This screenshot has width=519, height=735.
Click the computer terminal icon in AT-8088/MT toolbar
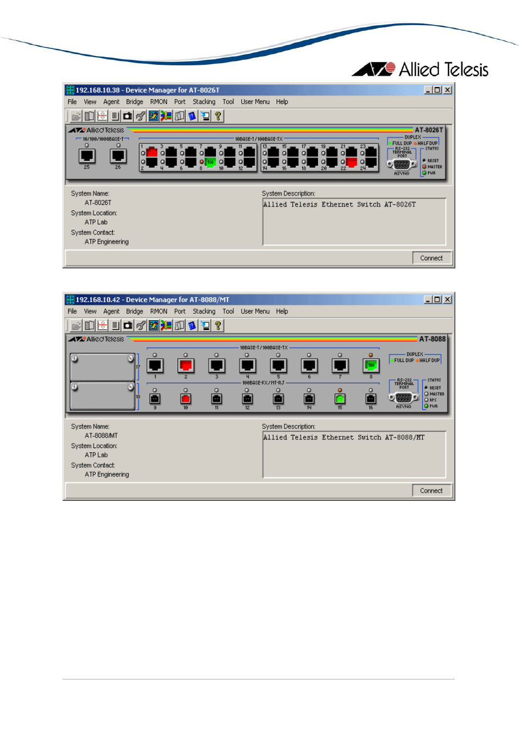click(x=206, y=326)
